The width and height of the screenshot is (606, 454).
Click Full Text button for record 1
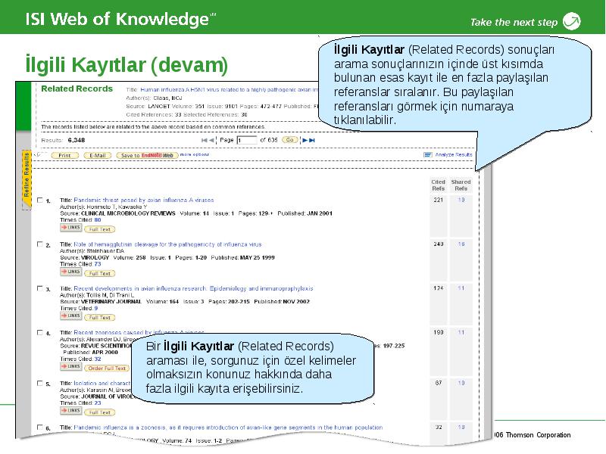[x=100, y=229]
